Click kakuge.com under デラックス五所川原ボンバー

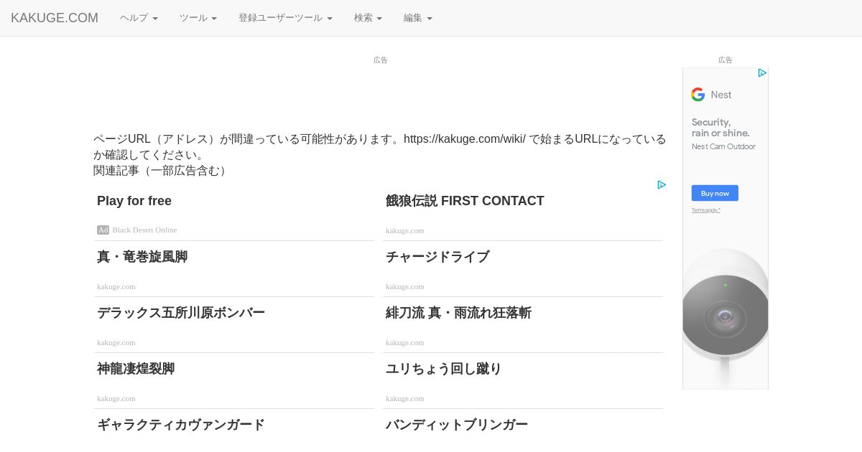click(x=116, y=342)
